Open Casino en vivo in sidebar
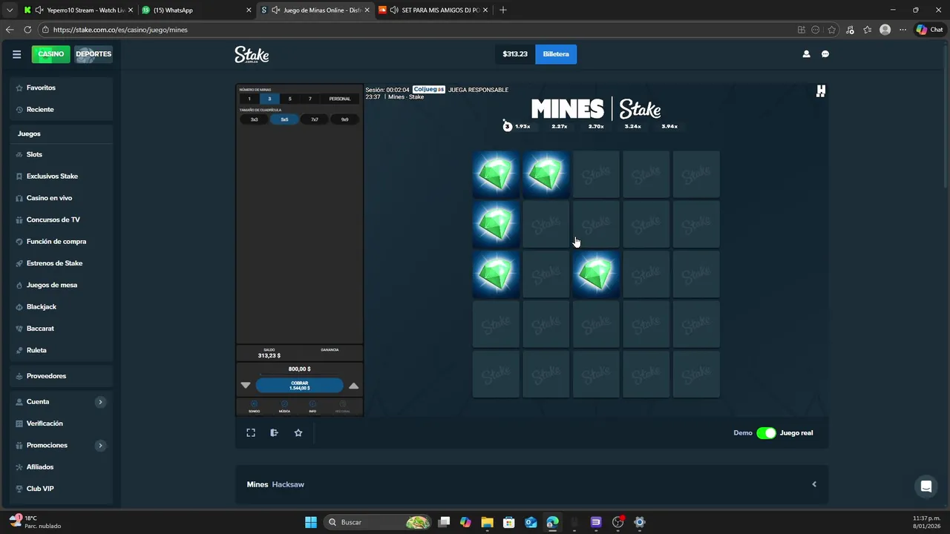Screen dimensions: 950x534 (49, 198)
